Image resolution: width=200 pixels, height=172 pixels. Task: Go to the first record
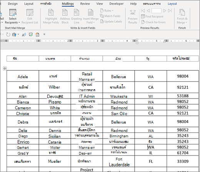(143, 11)
